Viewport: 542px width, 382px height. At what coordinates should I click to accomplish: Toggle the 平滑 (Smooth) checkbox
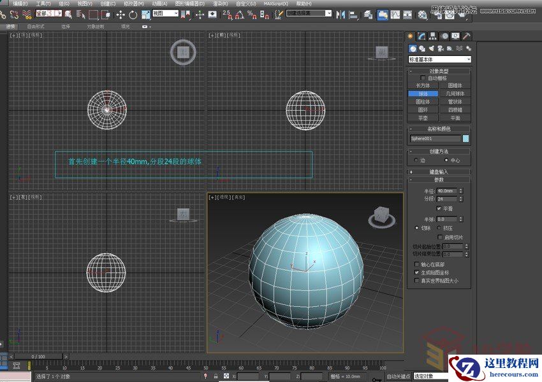click(439, 209)
